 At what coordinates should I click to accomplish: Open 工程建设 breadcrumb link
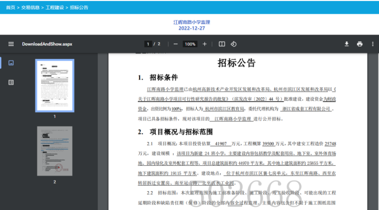click(x=55, y=7)
